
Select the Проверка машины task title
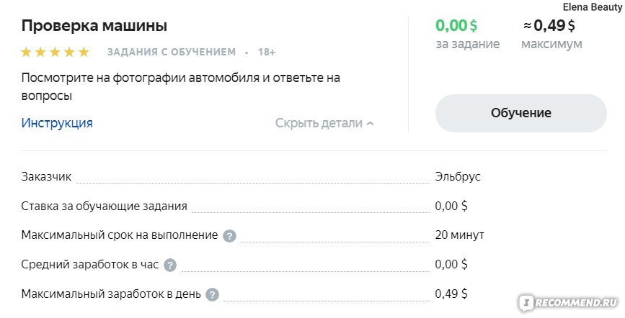(x=94, y=26)
